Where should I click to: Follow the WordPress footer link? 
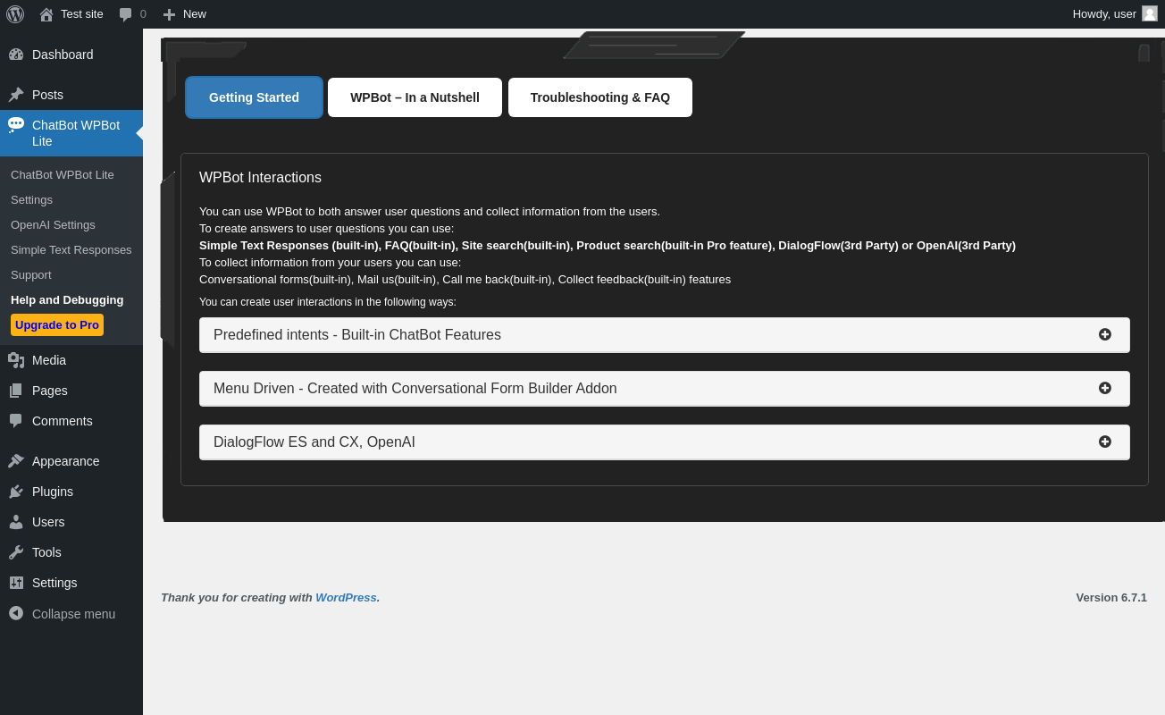(x=346, y=597)
